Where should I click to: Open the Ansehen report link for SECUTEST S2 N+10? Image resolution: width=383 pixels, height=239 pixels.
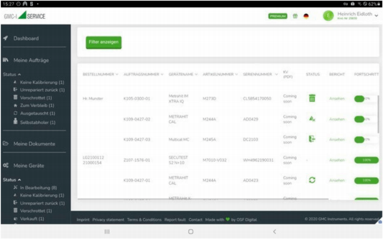click(336, 160)
